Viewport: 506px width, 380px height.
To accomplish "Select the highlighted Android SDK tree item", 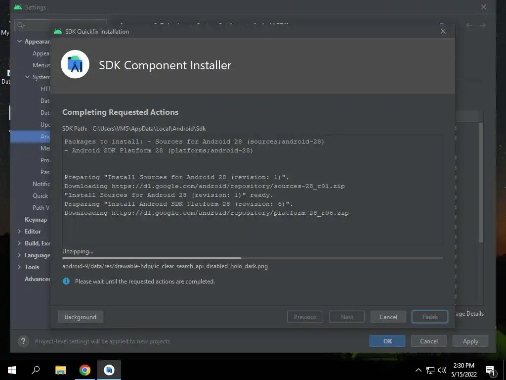I will (31, 137).
